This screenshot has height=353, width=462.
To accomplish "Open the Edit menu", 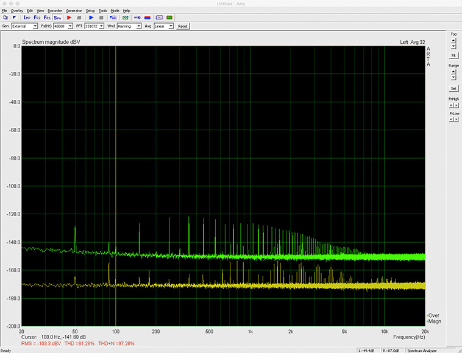I will point(30,10).
